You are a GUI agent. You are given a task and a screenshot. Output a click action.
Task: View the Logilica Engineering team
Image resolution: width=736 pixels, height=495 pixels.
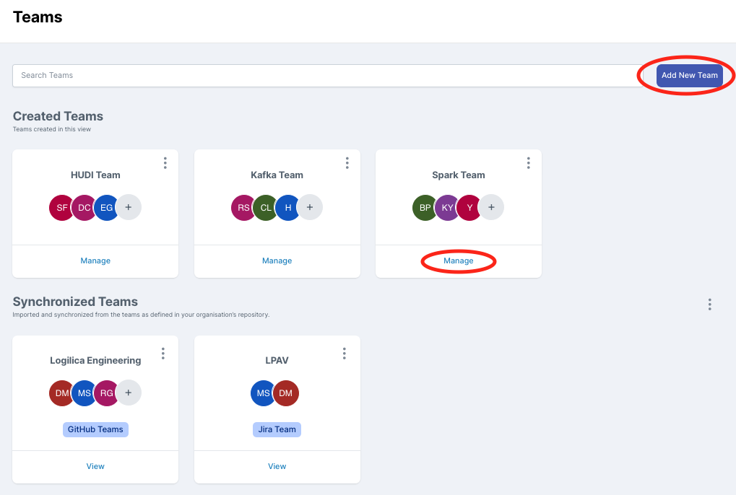pyautogui.click(x=95, y=466)
